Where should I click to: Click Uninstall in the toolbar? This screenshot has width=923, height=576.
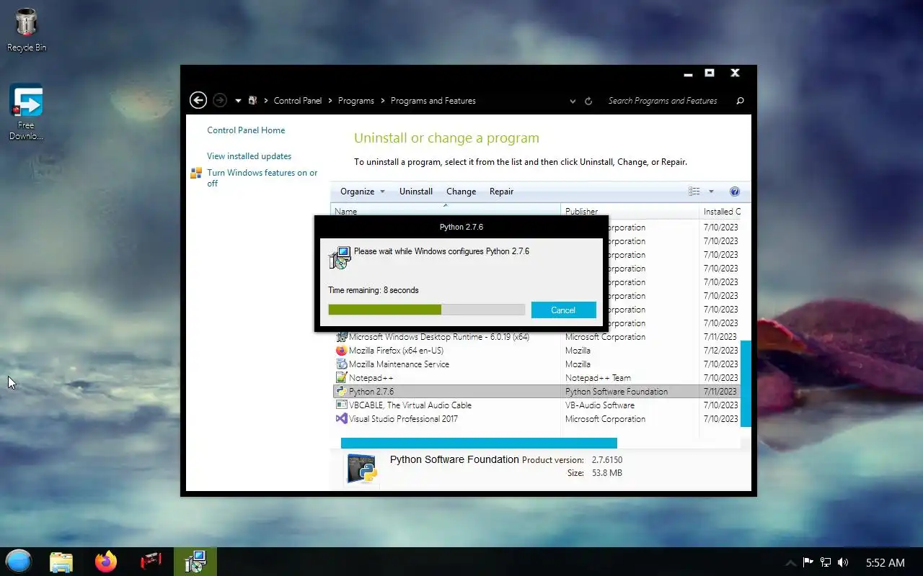click(x=416, y=192)
